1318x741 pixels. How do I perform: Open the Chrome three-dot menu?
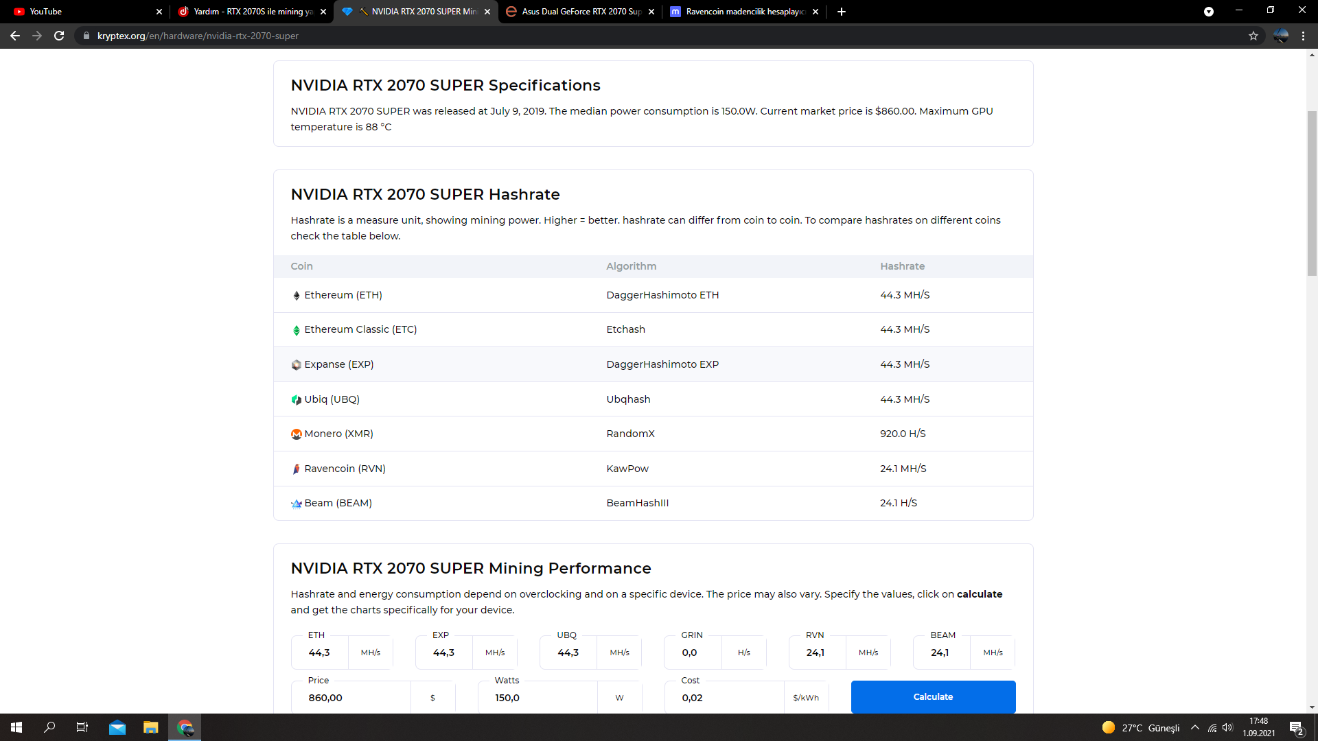1303,36
